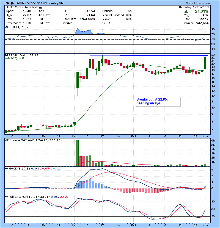Click the Annual Dividend N/A value

pyautogui.click(x=129, y=15)
